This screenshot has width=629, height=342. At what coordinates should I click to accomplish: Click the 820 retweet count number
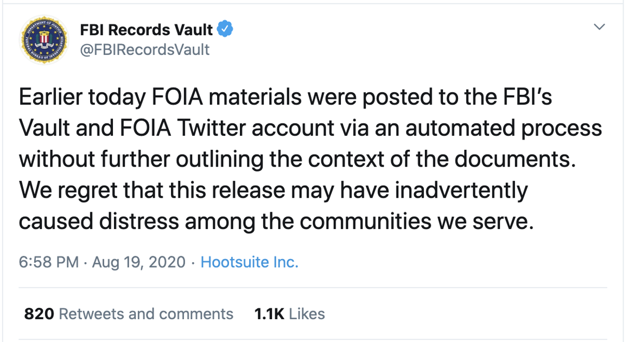[x=39, y=314]
